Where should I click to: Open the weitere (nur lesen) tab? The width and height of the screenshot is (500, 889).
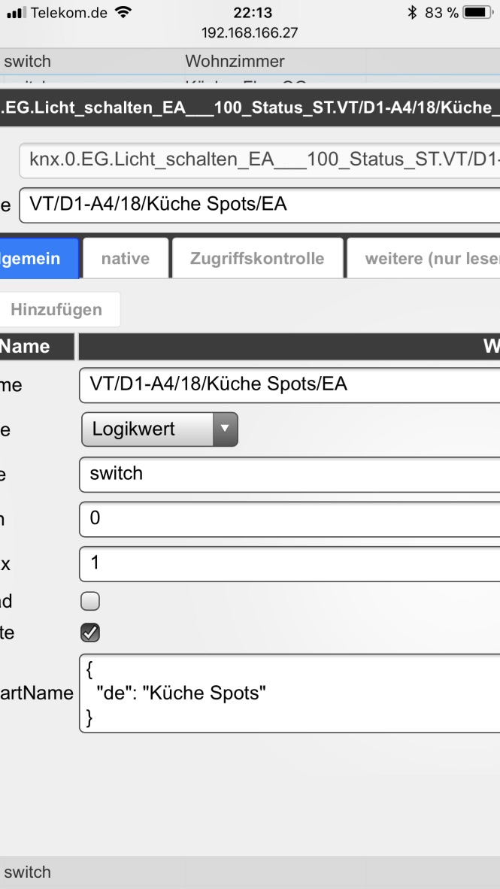coord(423,259)
